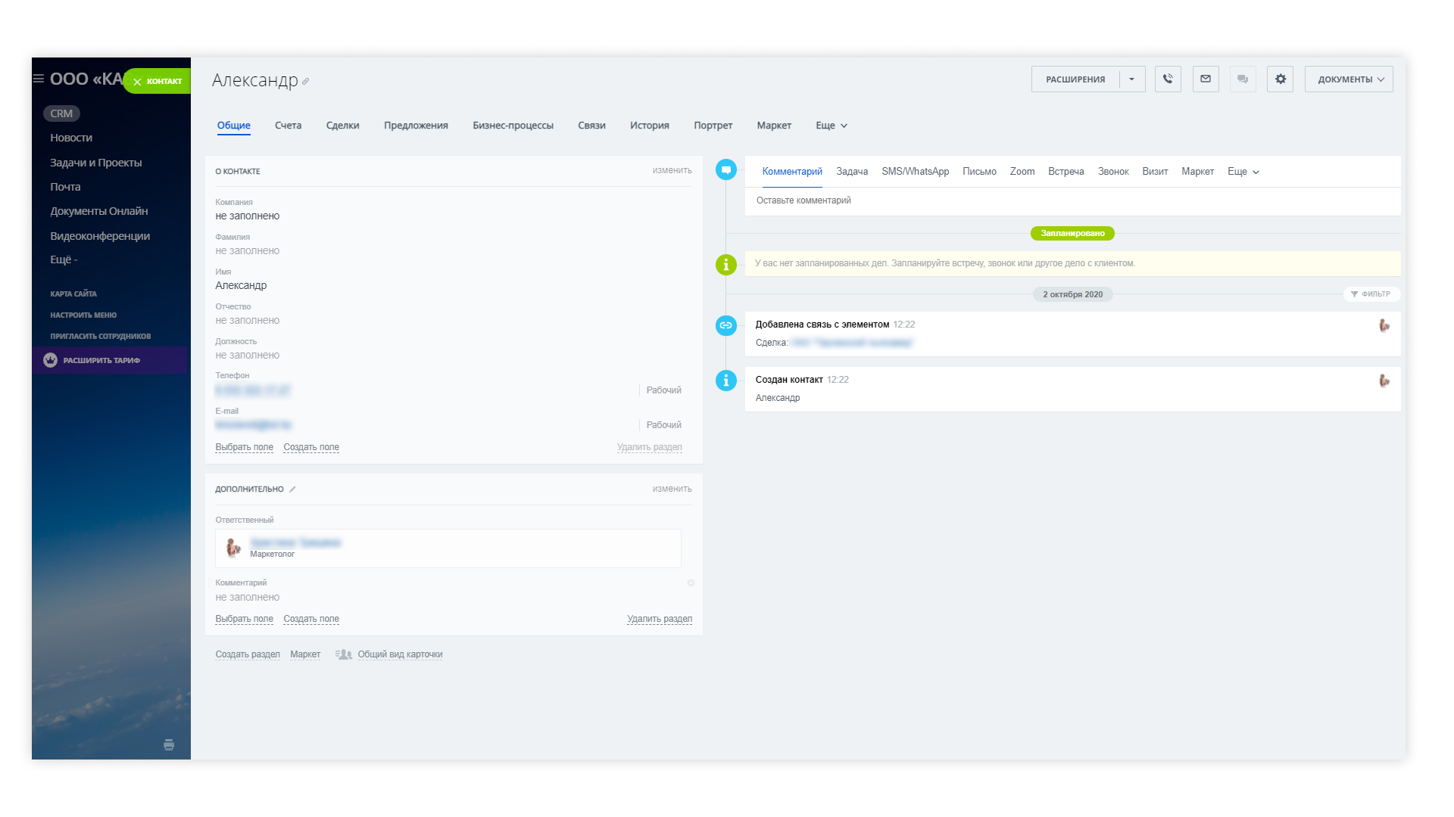The image size is (1454, 817).
Task: Expand the Расширения dropdown arrow
Action: [x=1131, y=79]
